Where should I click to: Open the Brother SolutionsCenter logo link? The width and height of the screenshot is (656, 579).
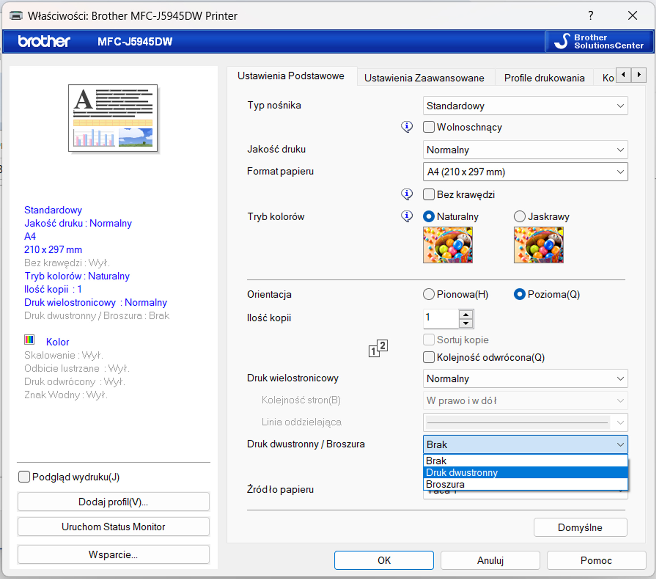point(599,41)
